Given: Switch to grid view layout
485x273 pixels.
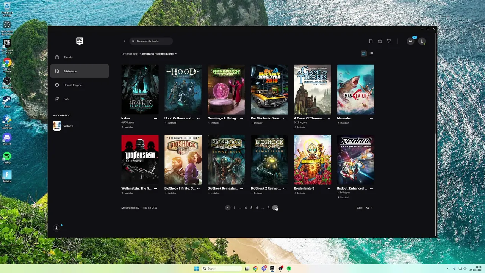Looking at the screenshot, I should click(x=364, y=54).
